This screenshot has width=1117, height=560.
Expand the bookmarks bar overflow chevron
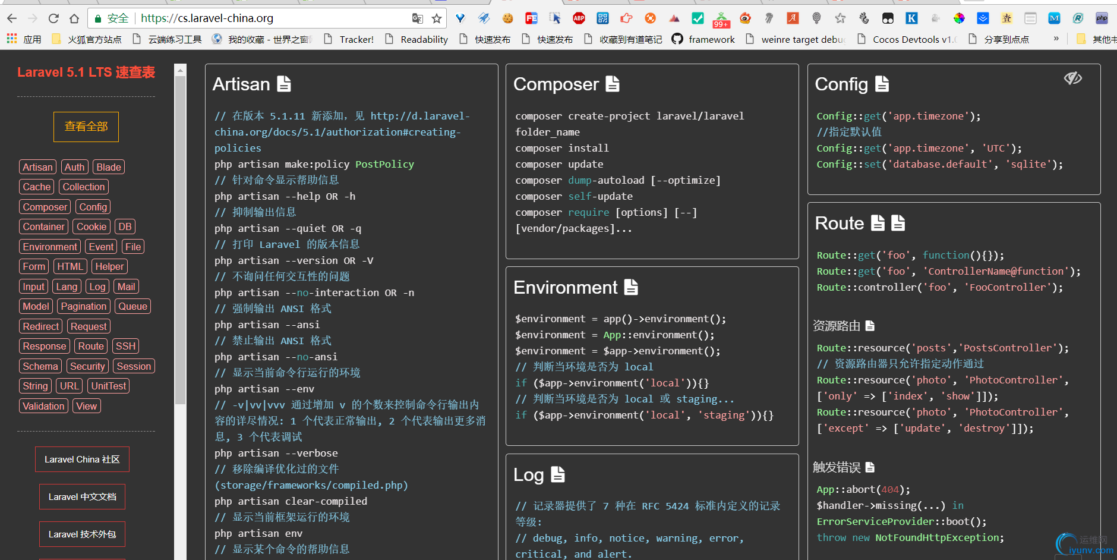tap(1056, 39)
